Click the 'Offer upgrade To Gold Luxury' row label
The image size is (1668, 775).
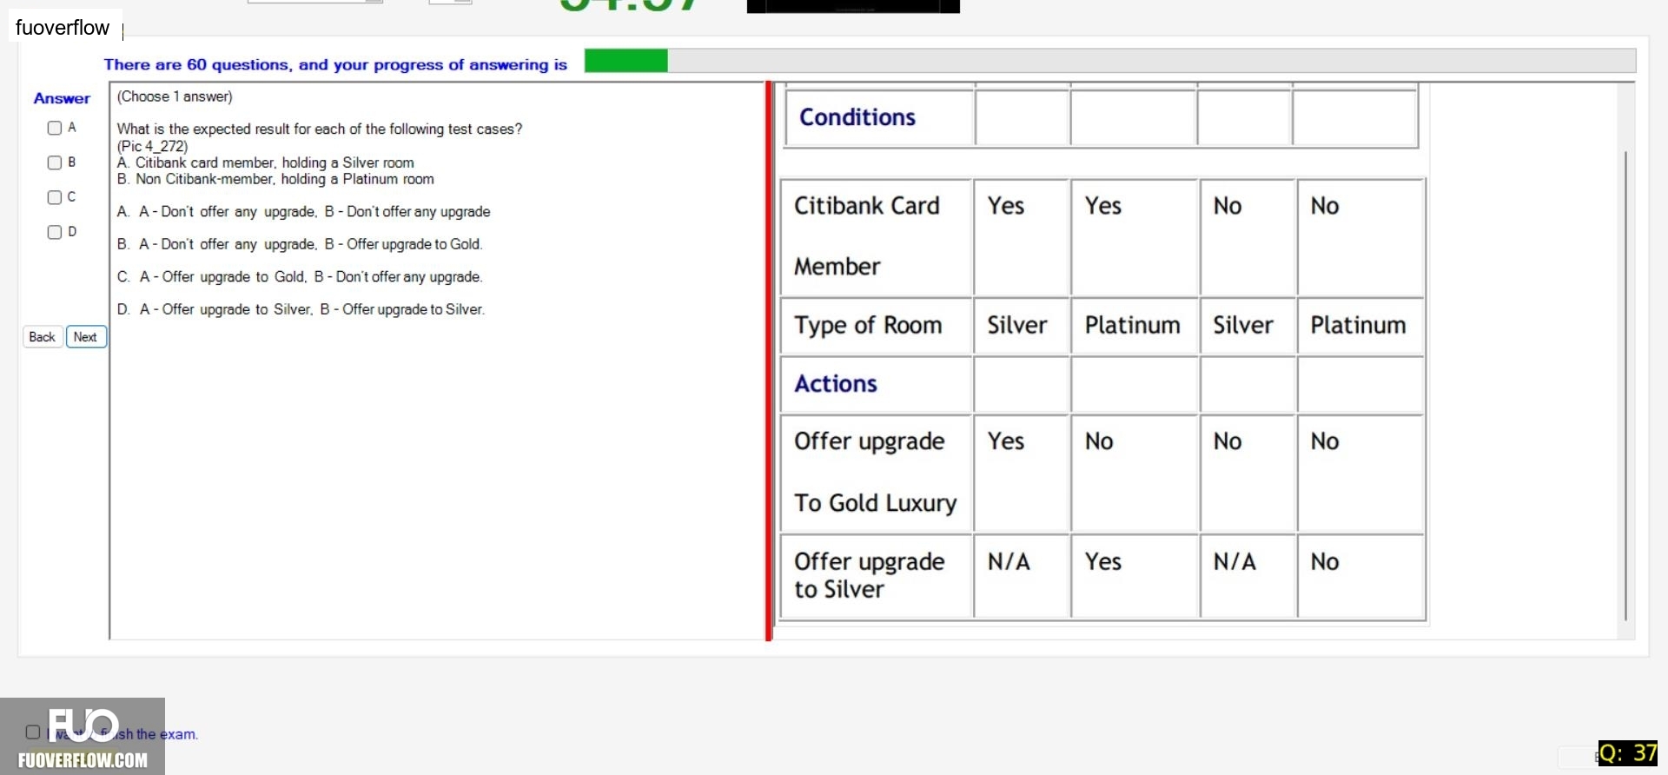pyautogui.click(x=876, y=473)
